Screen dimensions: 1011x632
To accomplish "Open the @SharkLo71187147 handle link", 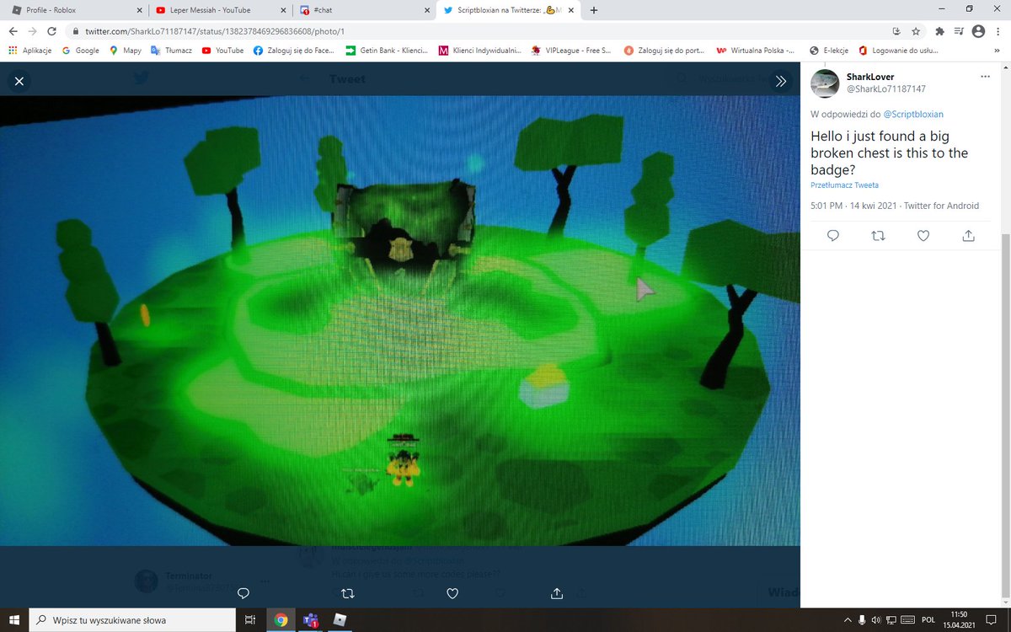I will tap(885, 88).
